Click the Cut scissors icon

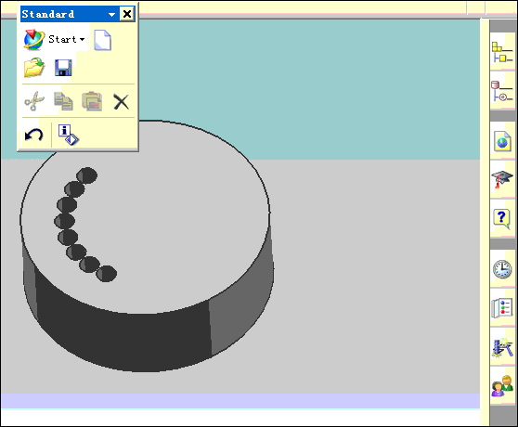[x=34, y=101]
